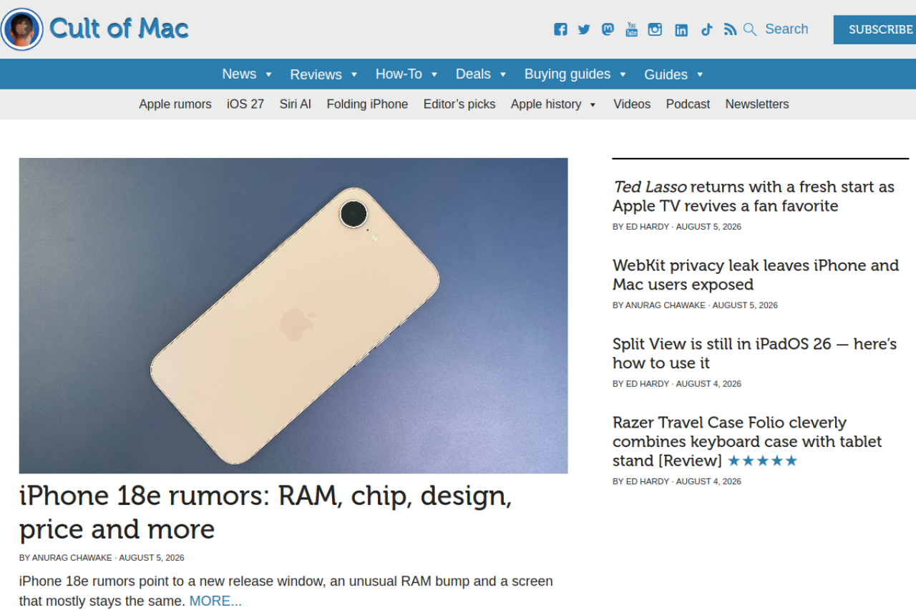Click the Cult of Mac round logo avatar

coord(22,29)
